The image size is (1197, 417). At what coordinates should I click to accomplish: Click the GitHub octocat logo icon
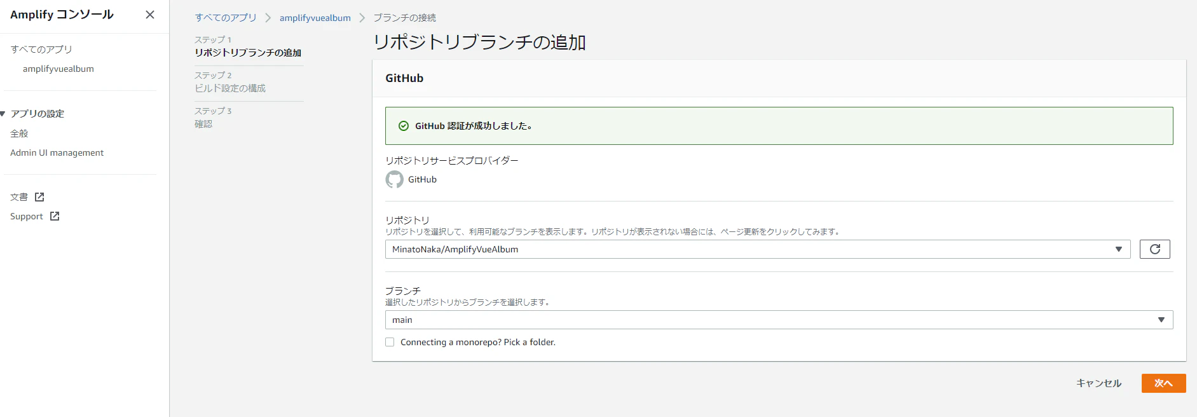(x=394, y=179)
